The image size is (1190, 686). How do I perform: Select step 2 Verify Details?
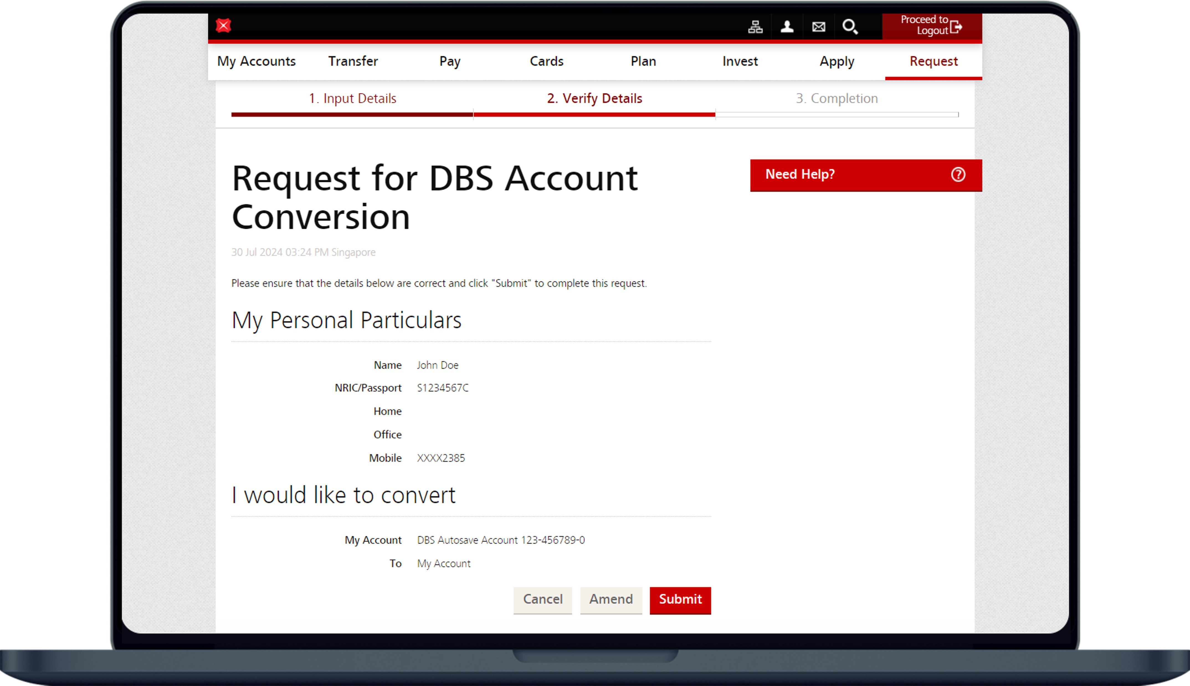point(594,98)
